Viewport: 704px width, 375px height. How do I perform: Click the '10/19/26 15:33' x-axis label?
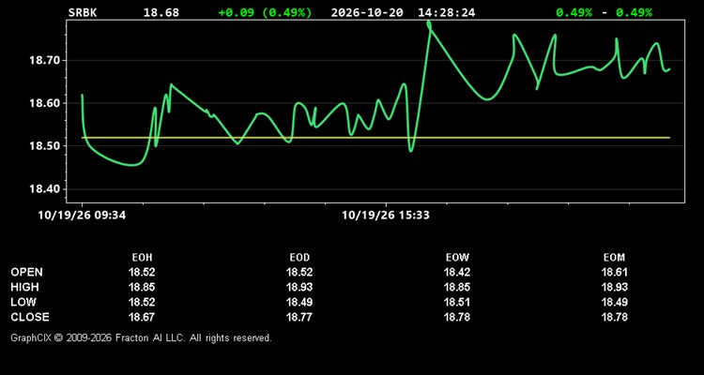tap(386, 216)
